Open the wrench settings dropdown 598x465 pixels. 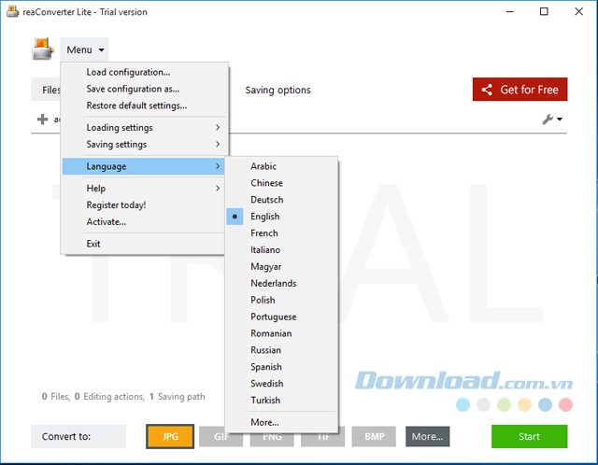[x=552, y=120]
